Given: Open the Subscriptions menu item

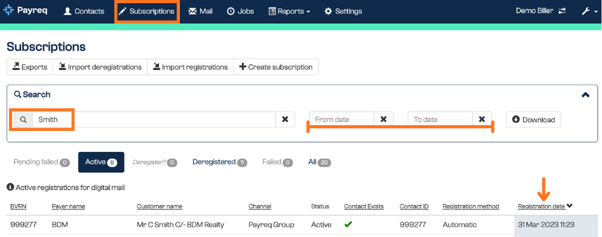Looking at the screenshot, I should click(147, 11).
